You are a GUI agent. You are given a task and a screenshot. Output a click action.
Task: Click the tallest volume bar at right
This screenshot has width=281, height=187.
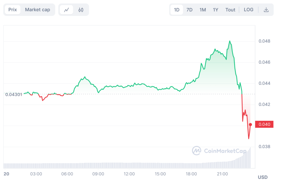(250, 158)
